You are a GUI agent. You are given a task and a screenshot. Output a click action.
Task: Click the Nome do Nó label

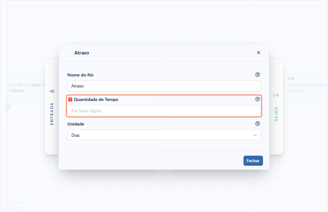[x=81, y=75]
